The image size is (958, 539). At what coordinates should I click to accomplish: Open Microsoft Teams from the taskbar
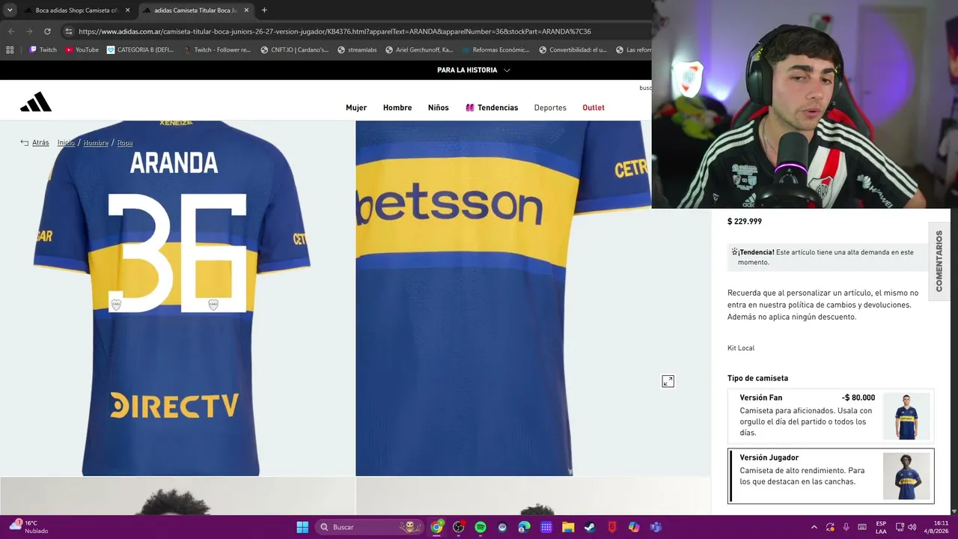656,527
